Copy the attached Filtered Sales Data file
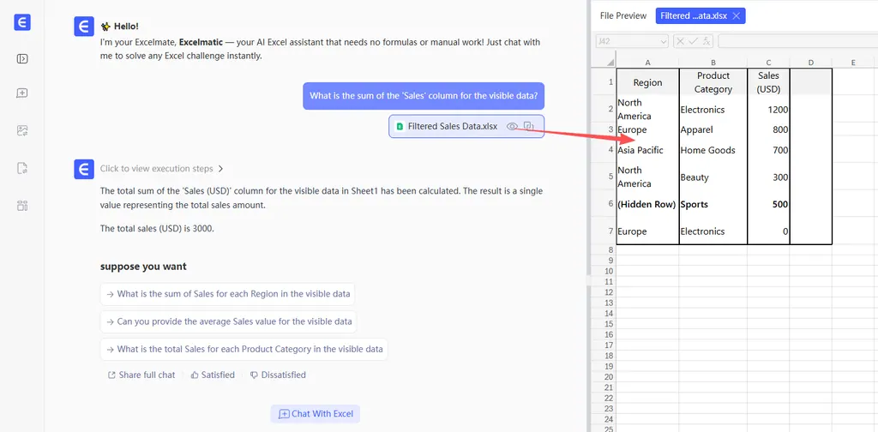Image resolution: width=878 pixels, height=432 pixels. [529, 127]
